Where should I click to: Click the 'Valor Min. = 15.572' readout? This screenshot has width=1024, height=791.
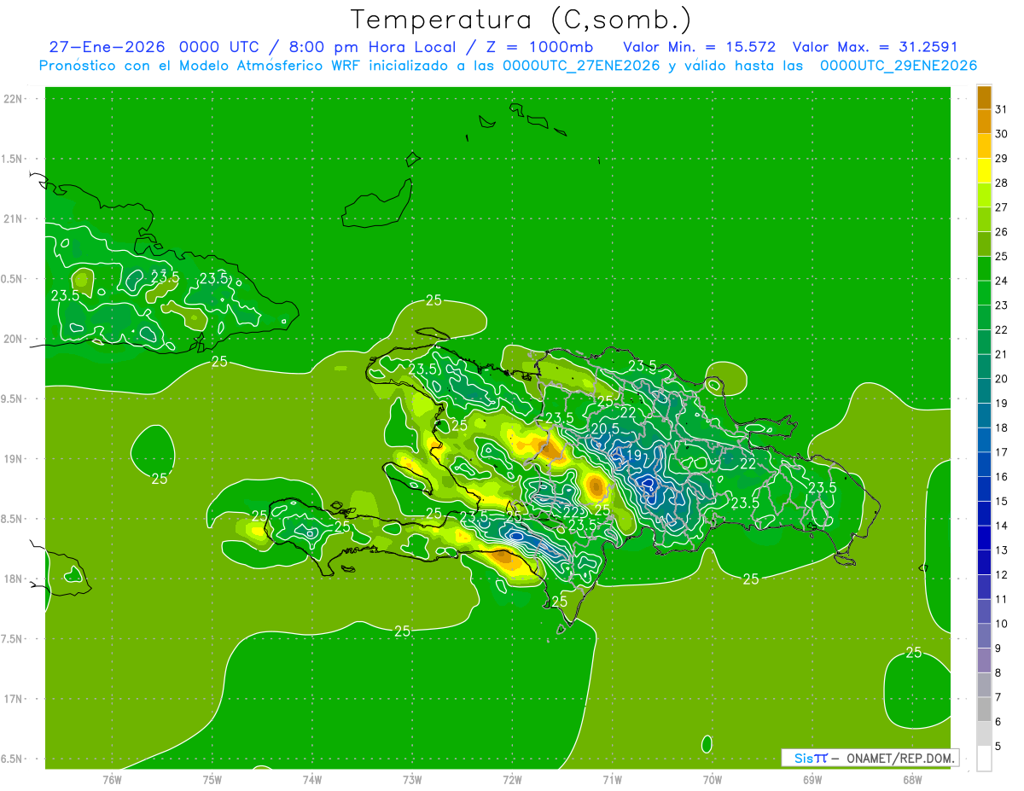[699, 47]
